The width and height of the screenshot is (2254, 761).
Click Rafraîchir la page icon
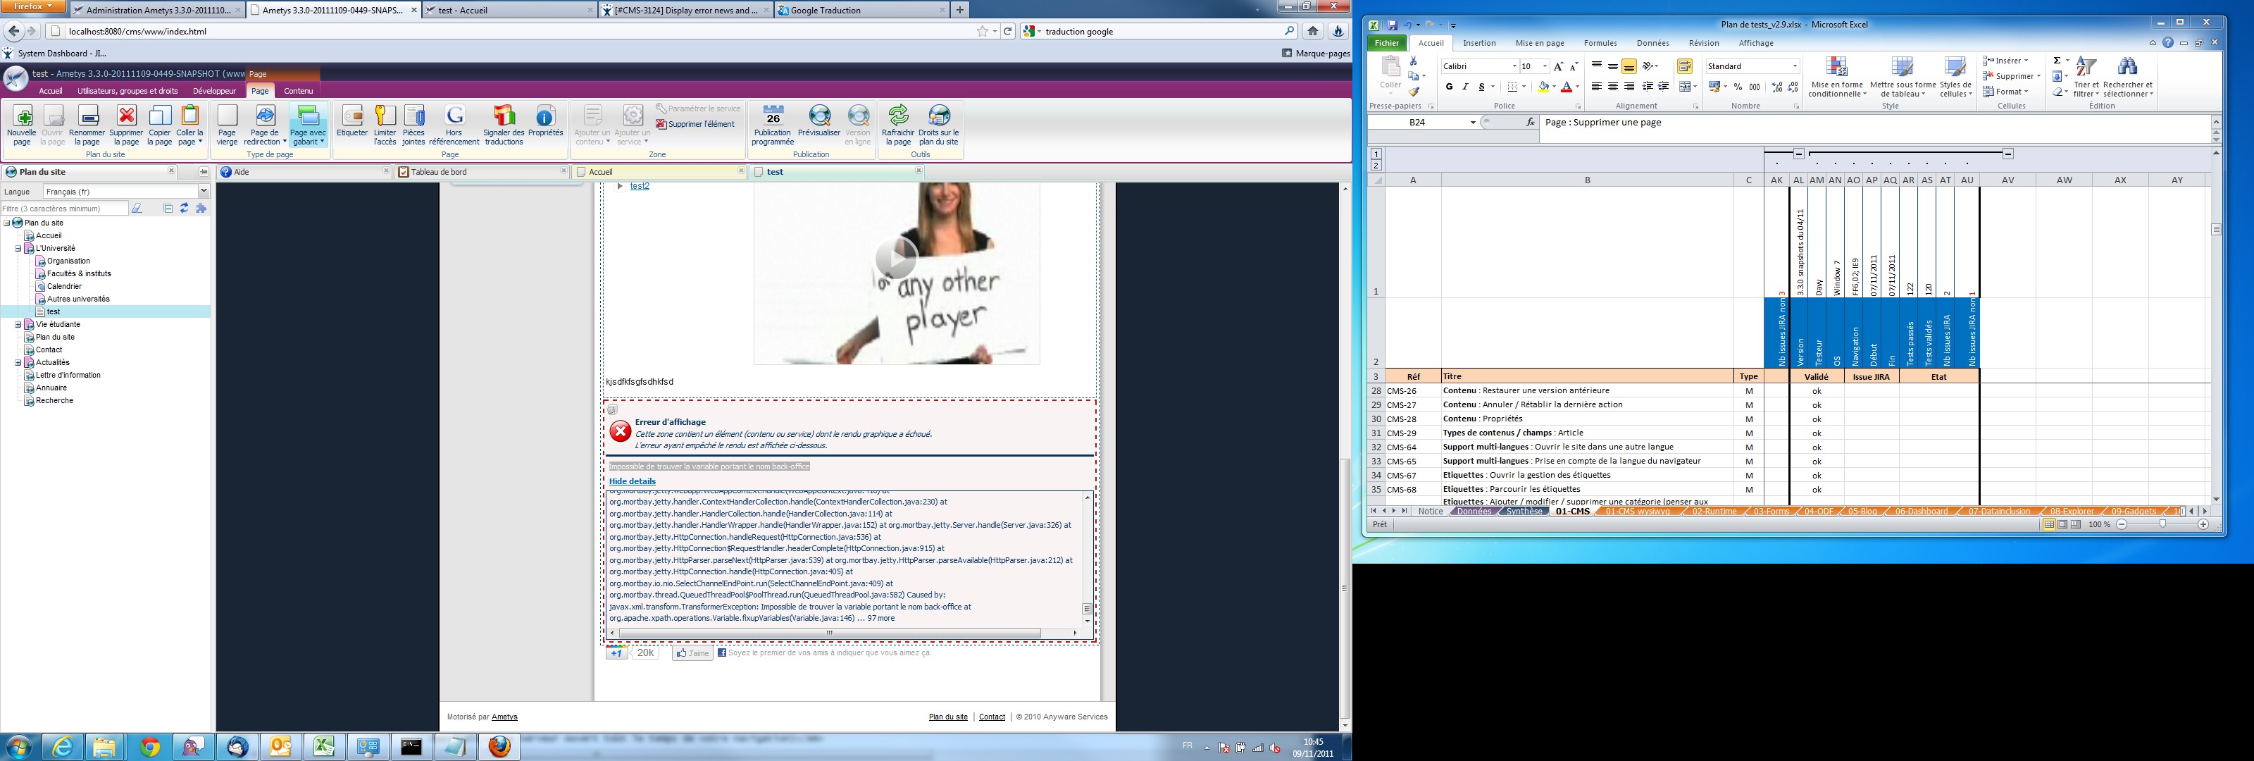pyautogui.click(x=898, y=116)
